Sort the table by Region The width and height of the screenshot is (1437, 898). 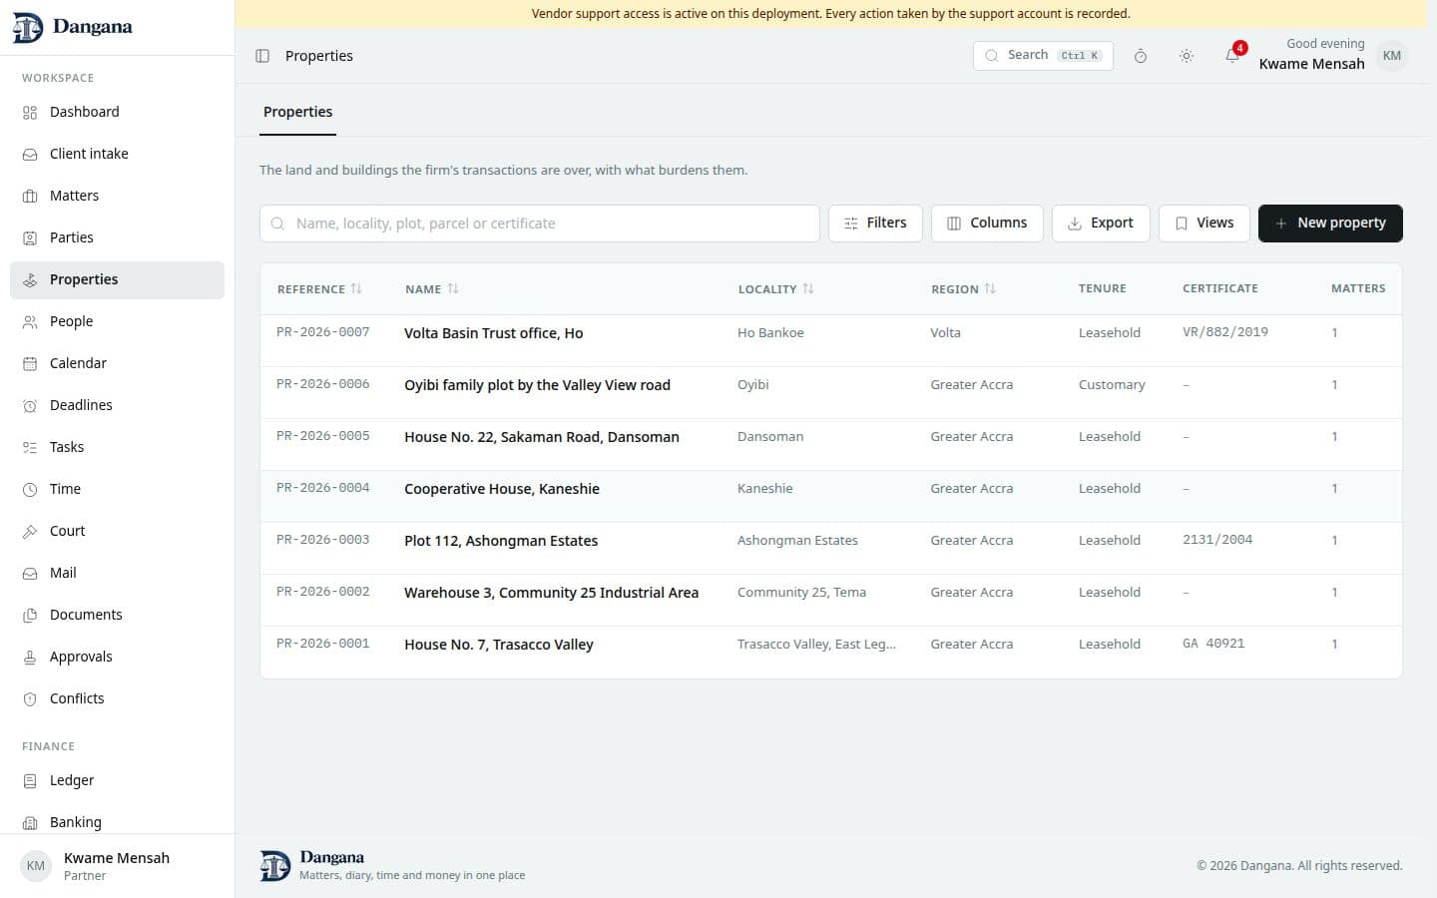(x=963, y=289)
